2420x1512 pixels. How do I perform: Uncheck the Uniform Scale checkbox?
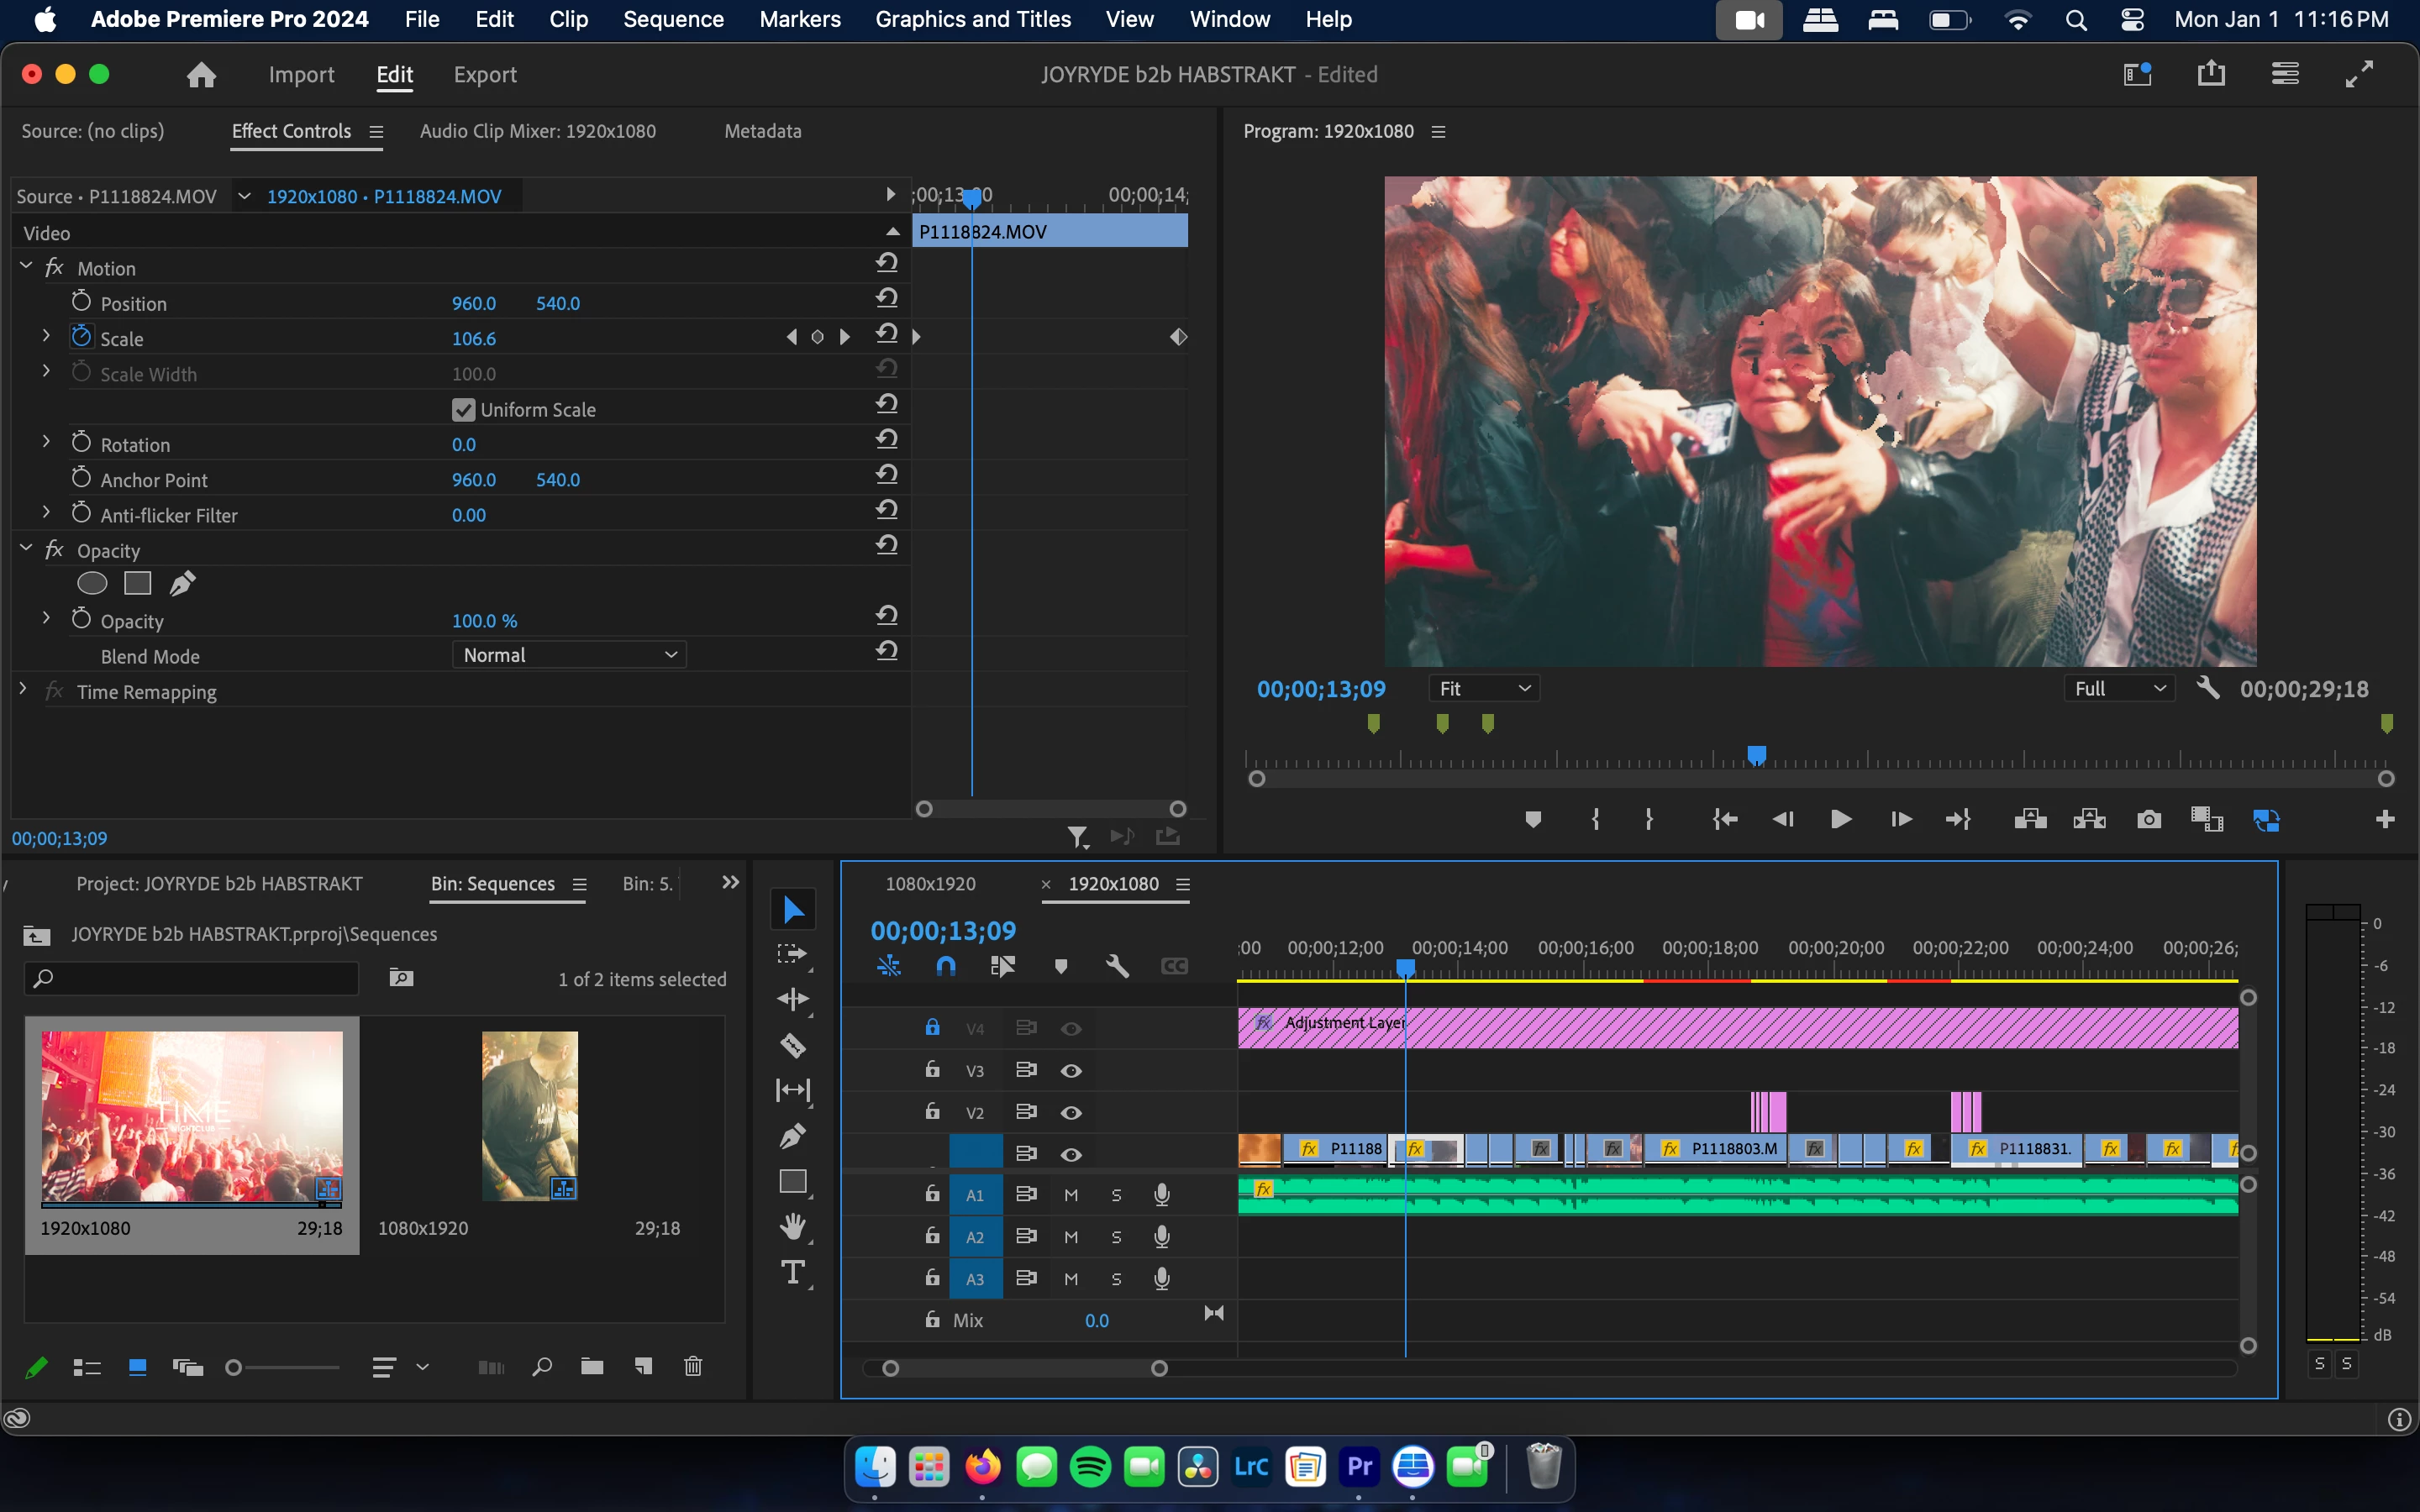click(463, 410)
